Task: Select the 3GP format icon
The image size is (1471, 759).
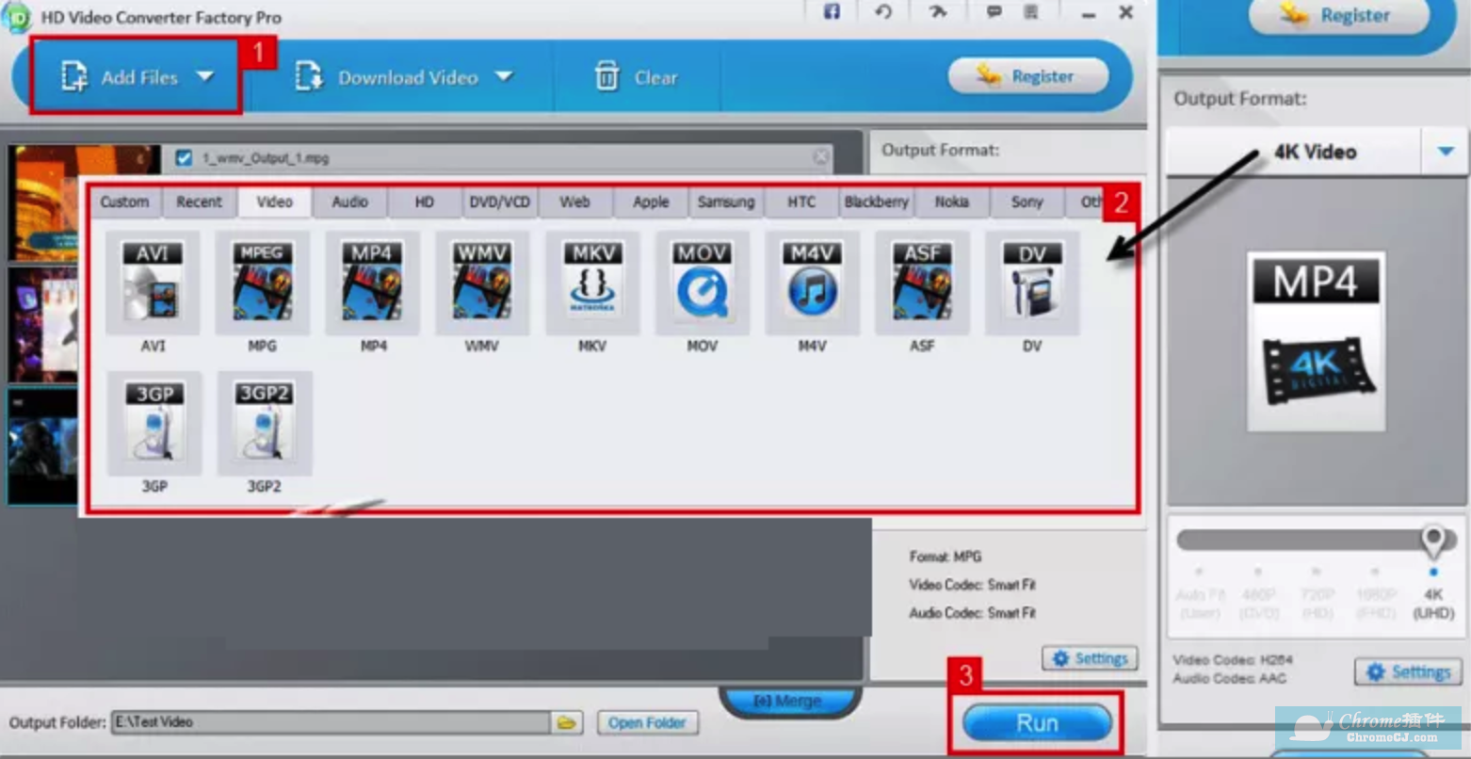Action: click(154, 423)
